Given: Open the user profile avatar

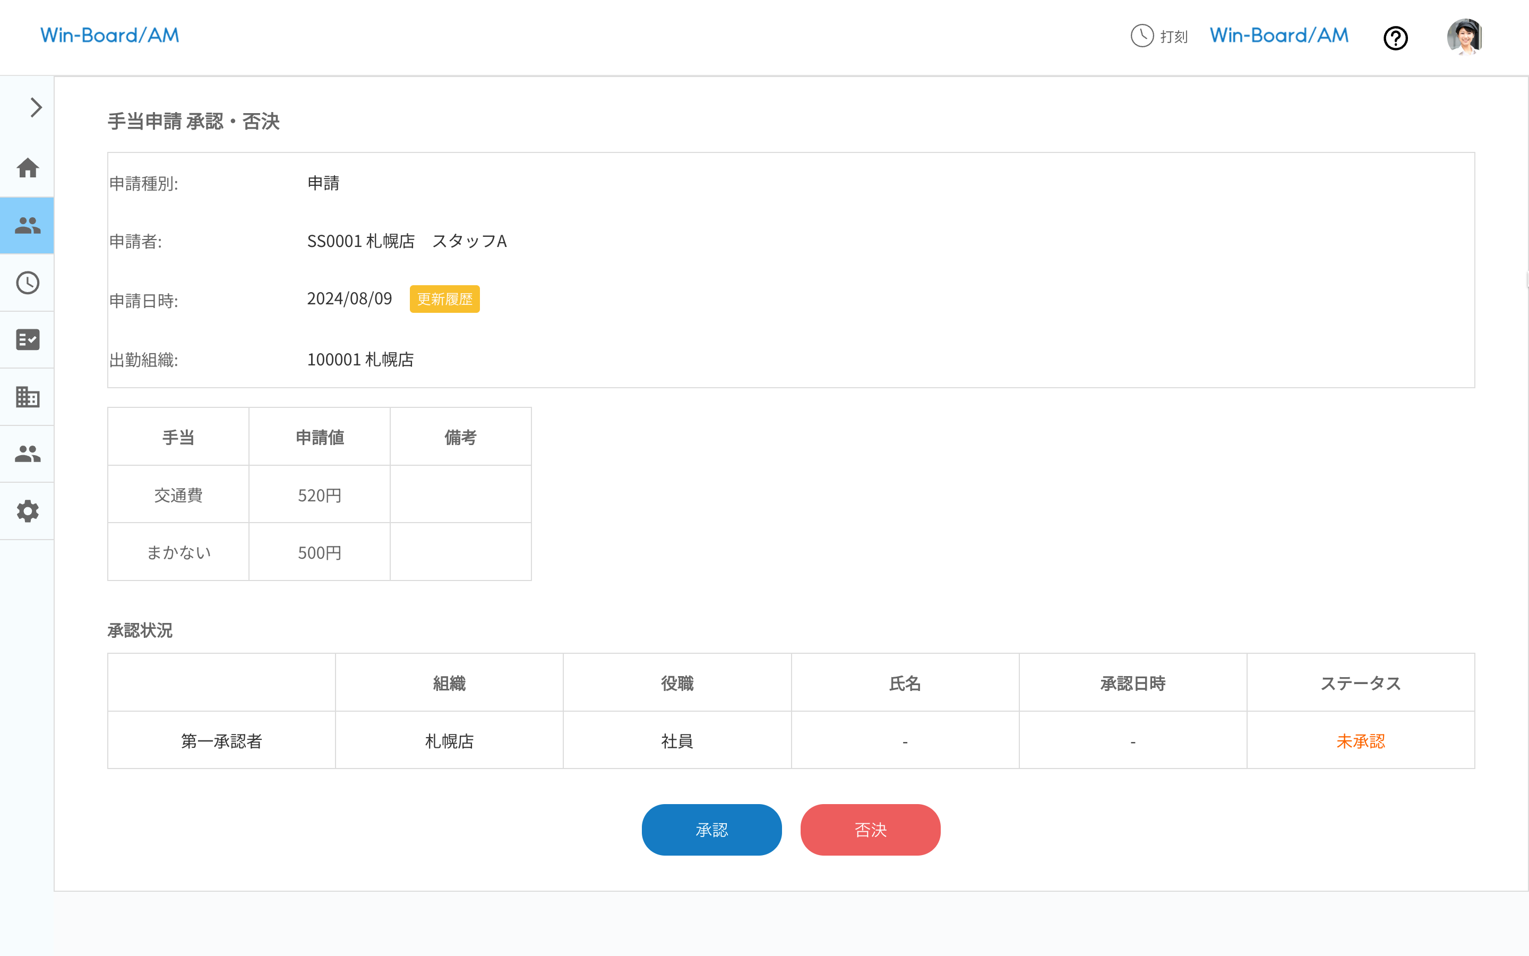Looking at the screenshot, I should (x=1464, y=37).
